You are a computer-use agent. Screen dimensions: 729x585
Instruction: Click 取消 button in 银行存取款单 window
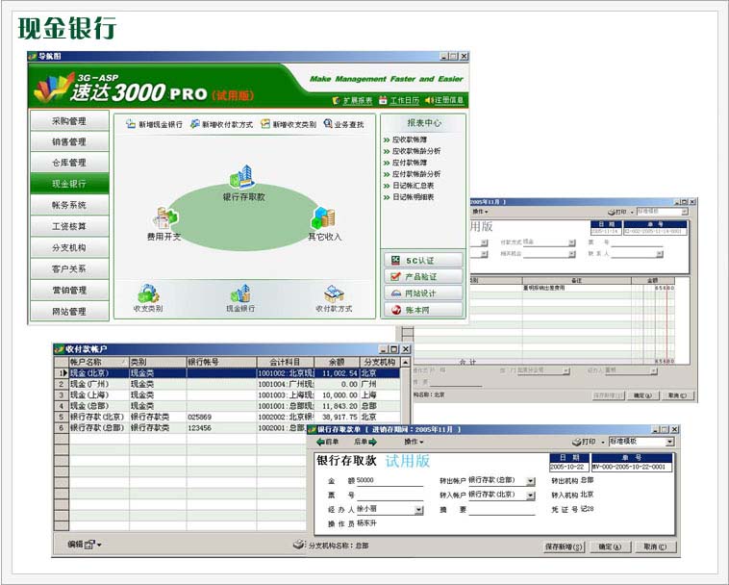click(x=655, y=547)
